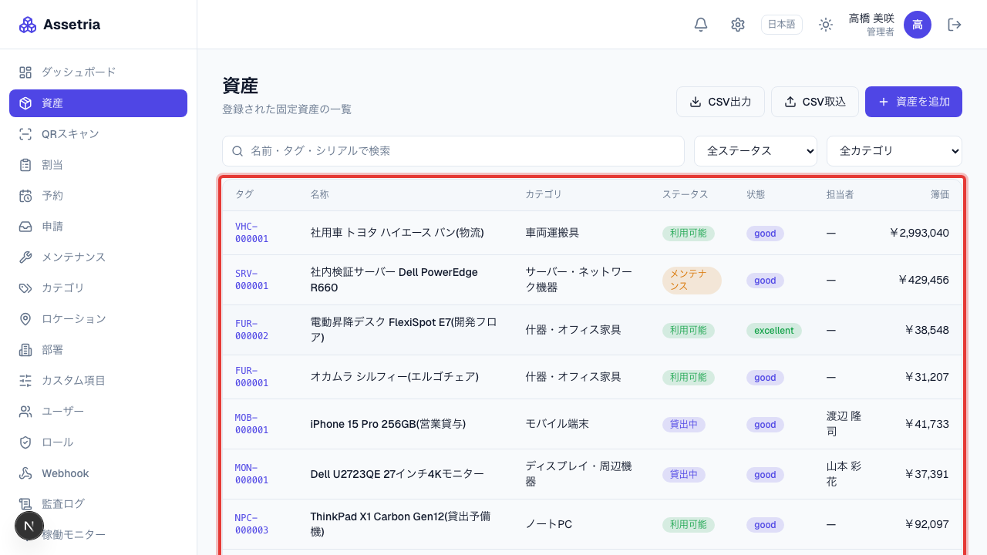Open asset tag FUR-000001

[x=252, y=377]
